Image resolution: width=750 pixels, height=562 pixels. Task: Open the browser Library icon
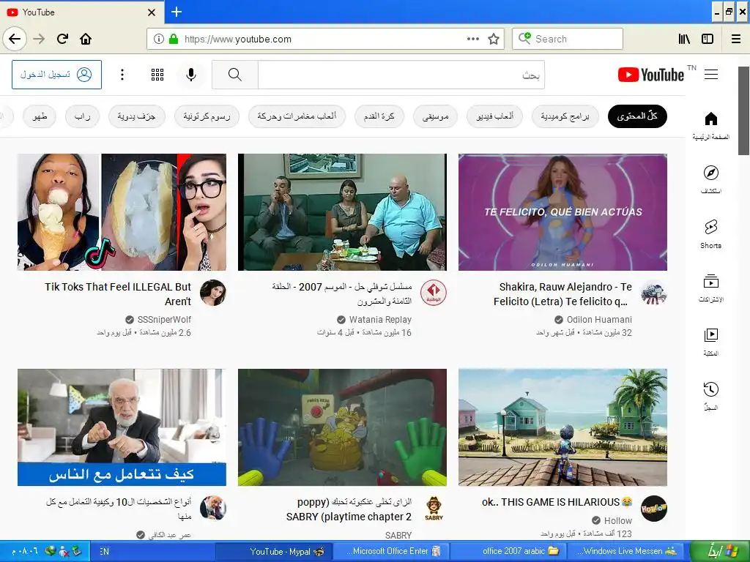point(684,40)
